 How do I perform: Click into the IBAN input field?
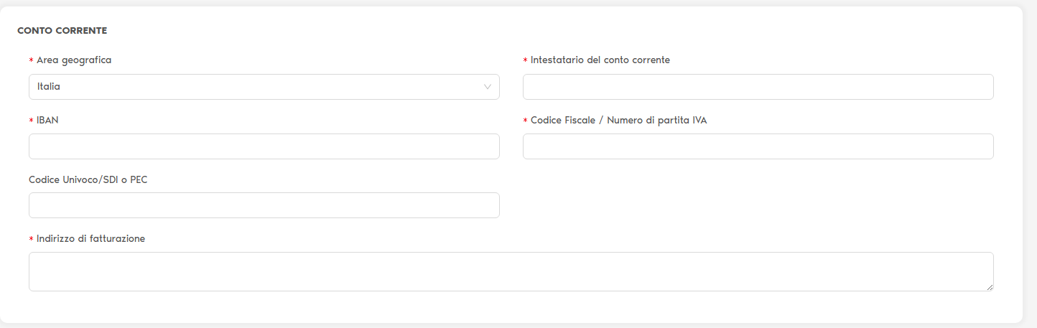coord(264,146)
